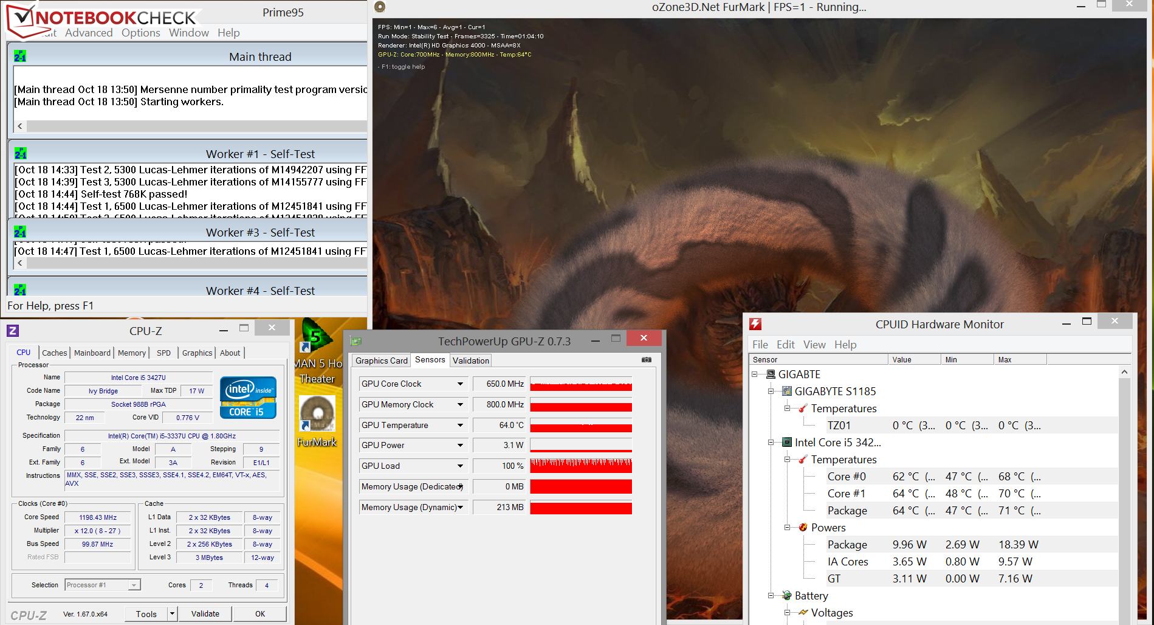
Task: Click the GPU-Z screenshot camera icon
Action: 647,360
